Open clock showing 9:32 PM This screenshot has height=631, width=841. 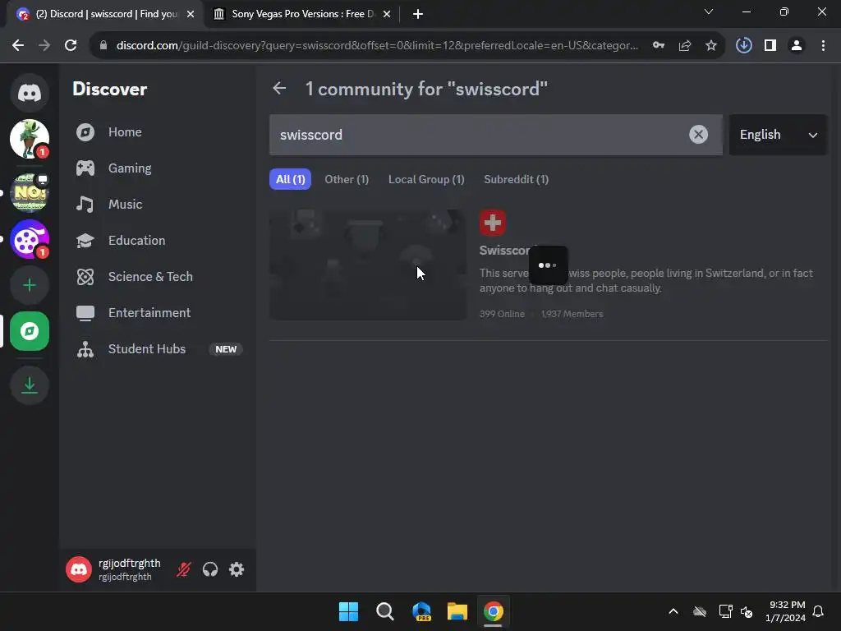click(785, 611)
